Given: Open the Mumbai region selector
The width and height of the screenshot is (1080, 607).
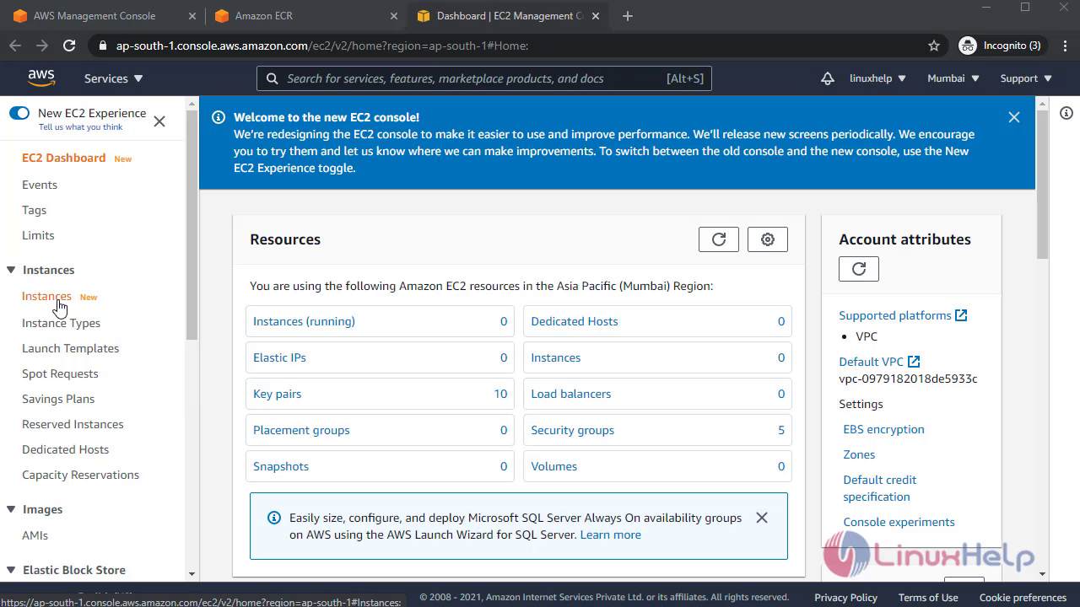Looking at the screenshot, I should click(953, 78).
